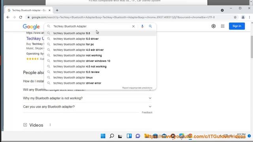
Task: Click 'Report inappropriate predictions' link
Action: tap(137, 88)
